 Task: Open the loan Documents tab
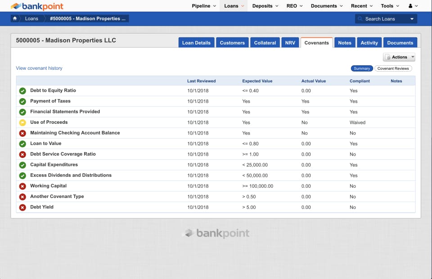click(400, 43)
